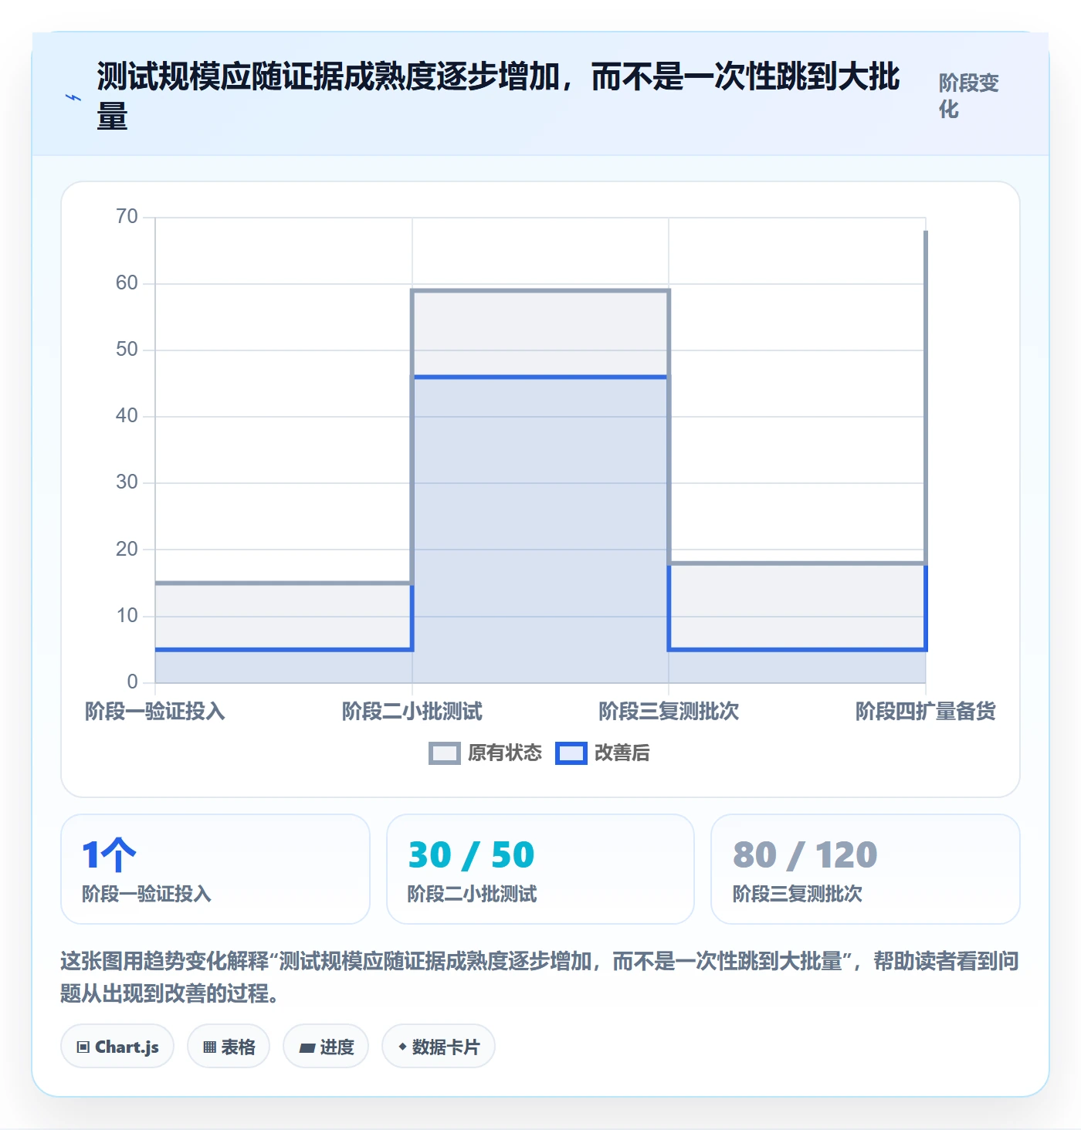Toggle the 原有状态 legend swatch
Screen dimensions: 1081x1130
point(445,753)
